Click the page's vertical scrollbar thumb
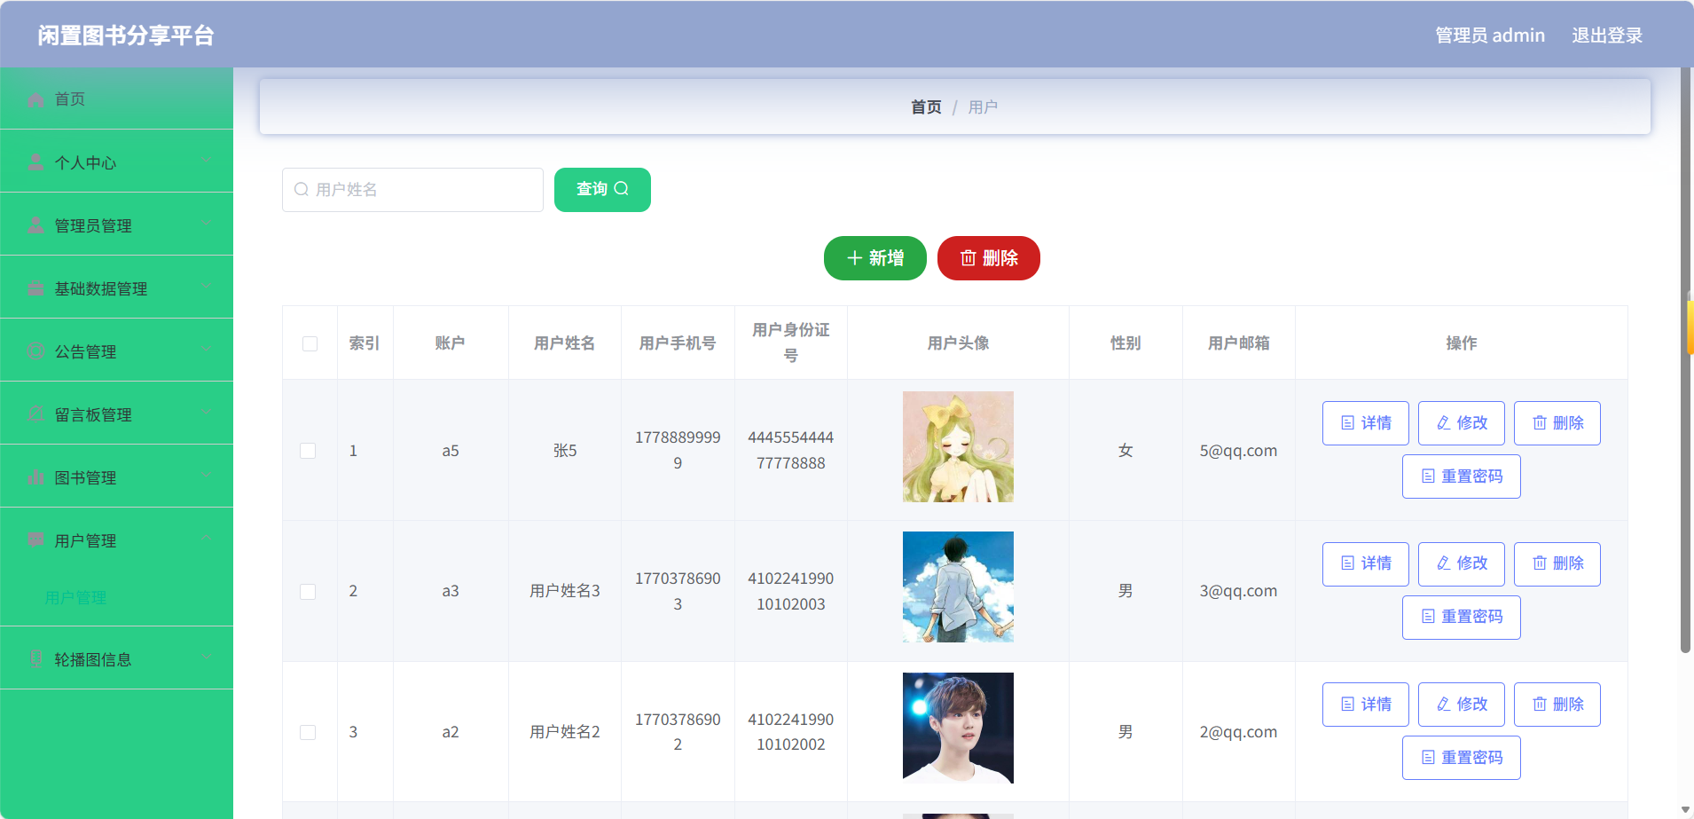This screenshot has height=819, width=1694. 1686,359
